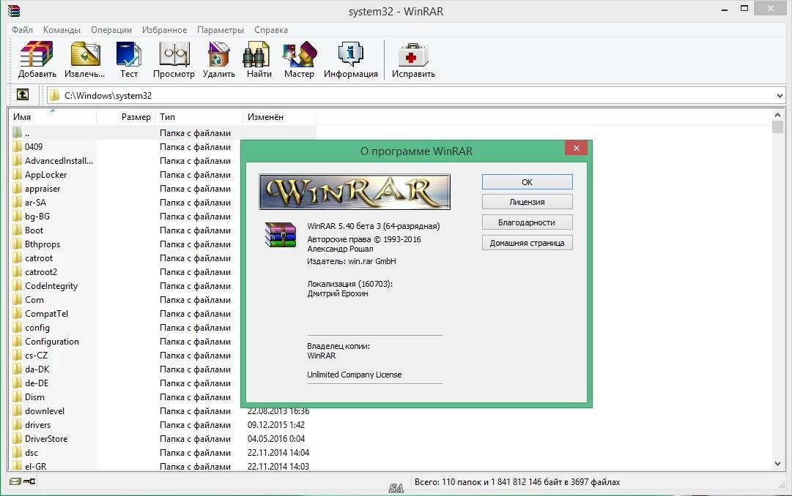Click the catroot2 folder icon
This screenshot has width=792, height=496.
(x=18, y=272)
